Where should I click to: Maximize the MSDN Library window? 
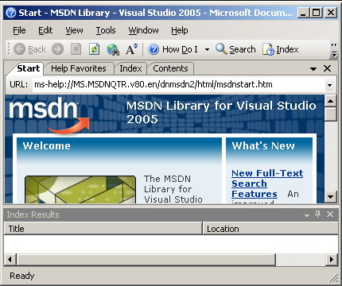[317, 13]
